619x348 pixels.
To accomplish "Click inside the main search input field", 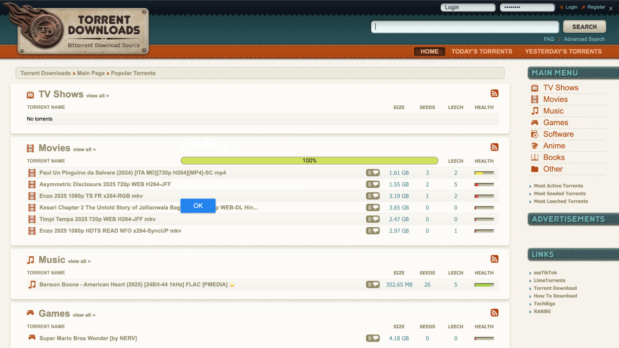I will 464,27.
